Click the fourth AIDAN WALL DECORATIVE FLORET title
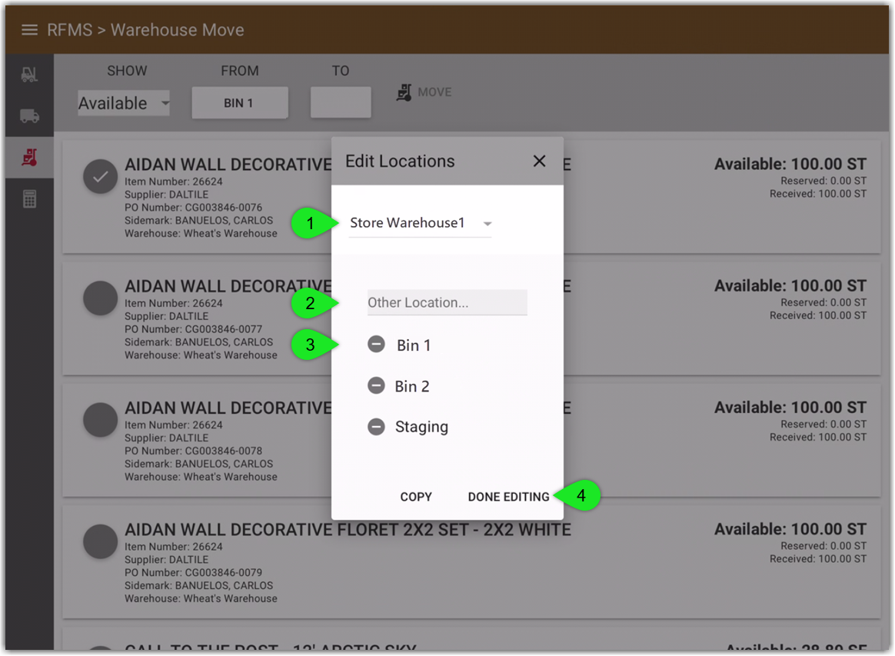895x656 pixels. pyautogui.click(x=348, y=530)
